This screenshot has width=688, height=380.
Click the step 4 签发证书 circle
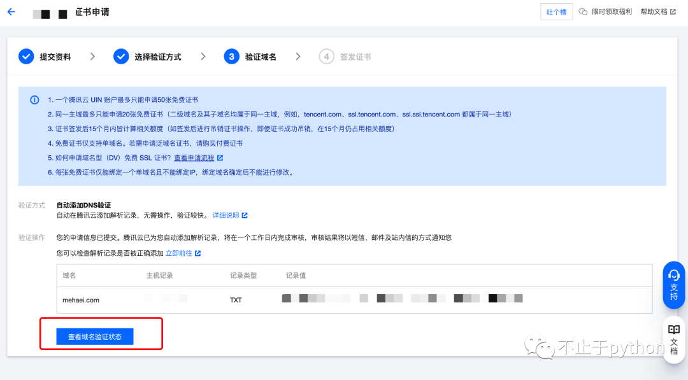(x=326, y=57)
